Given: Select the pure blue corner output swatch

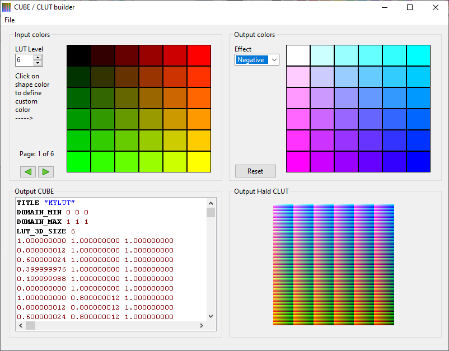Looking at the screenshot, I should click(x=419, y=162).
